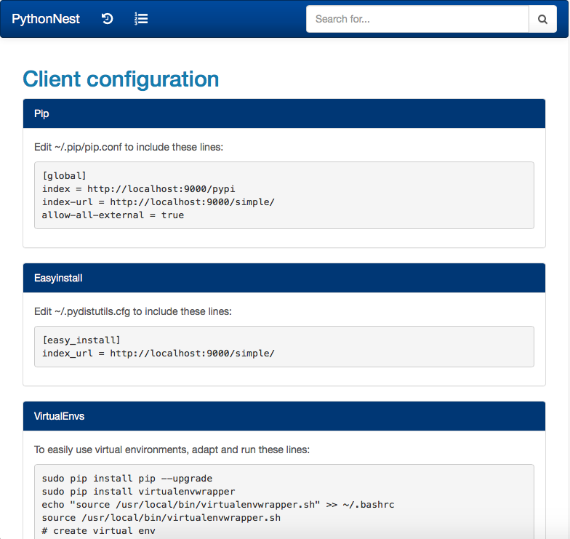Click the Easyinstall panel header

284,278
